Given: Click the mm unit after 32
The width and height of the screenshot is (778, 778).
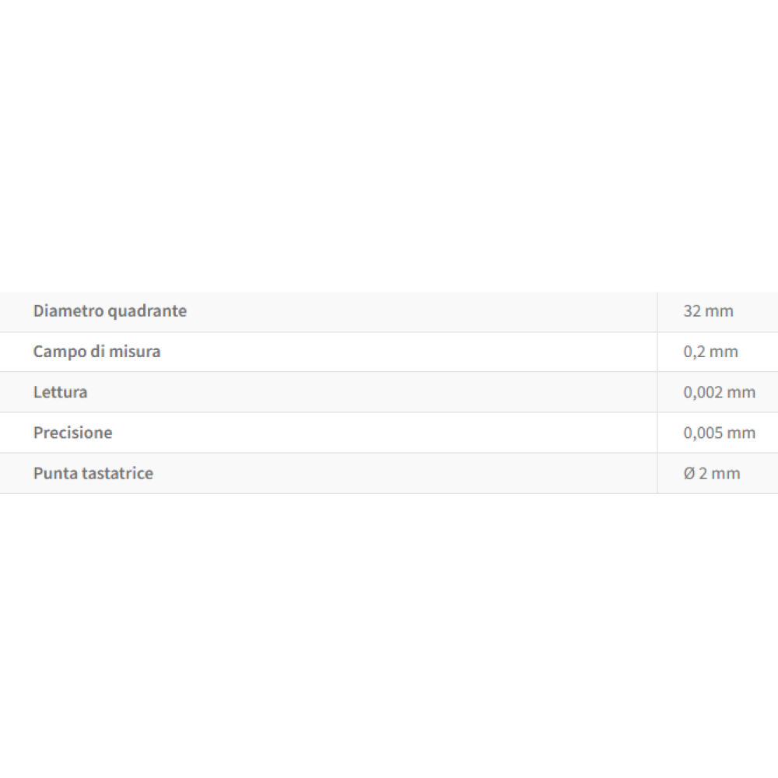Looking at the screenshot, I should pyautogui.click(x=719, y=312).
